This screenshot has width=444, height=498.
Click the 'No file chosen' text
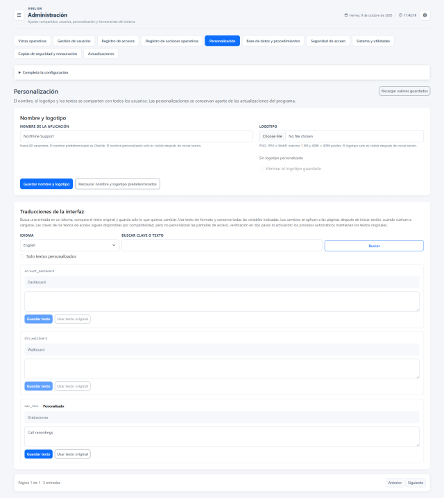(x=300, y=136)
